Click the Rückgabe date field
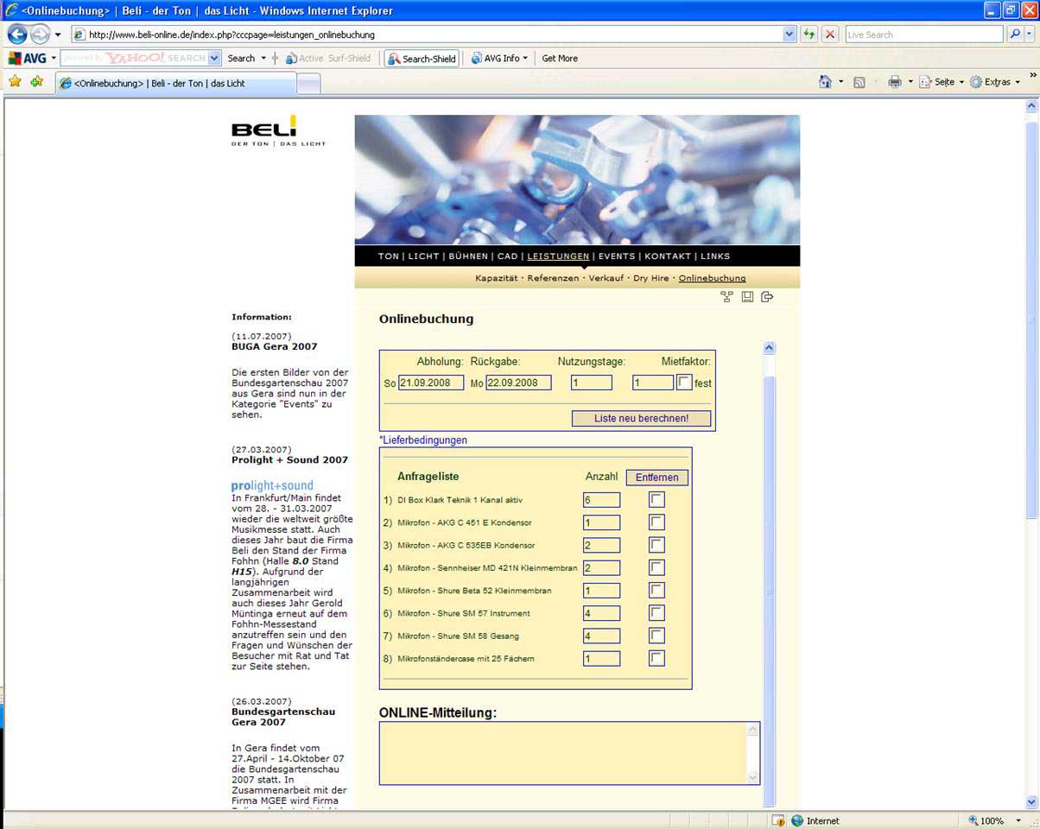Viewport: 1040px width, 829px height. (x=518, y=383)
